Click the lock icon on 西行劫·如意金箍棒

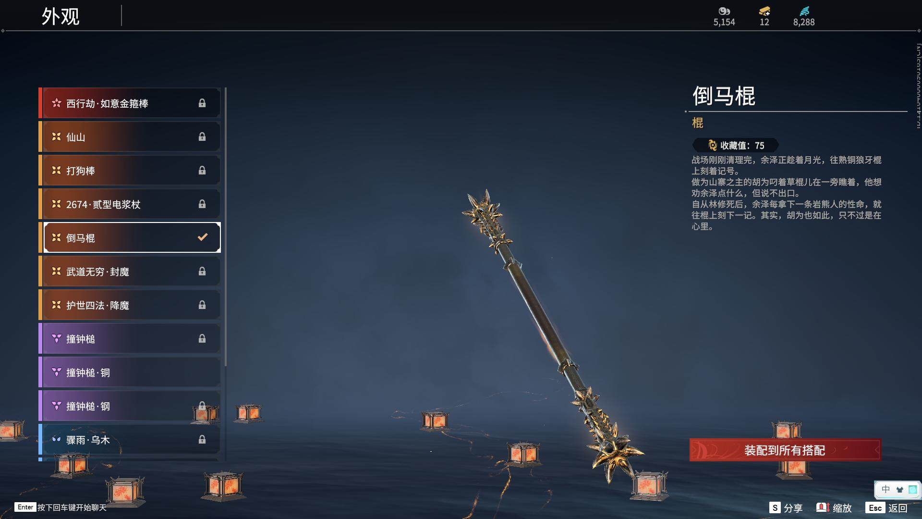[x=202, y=103]
